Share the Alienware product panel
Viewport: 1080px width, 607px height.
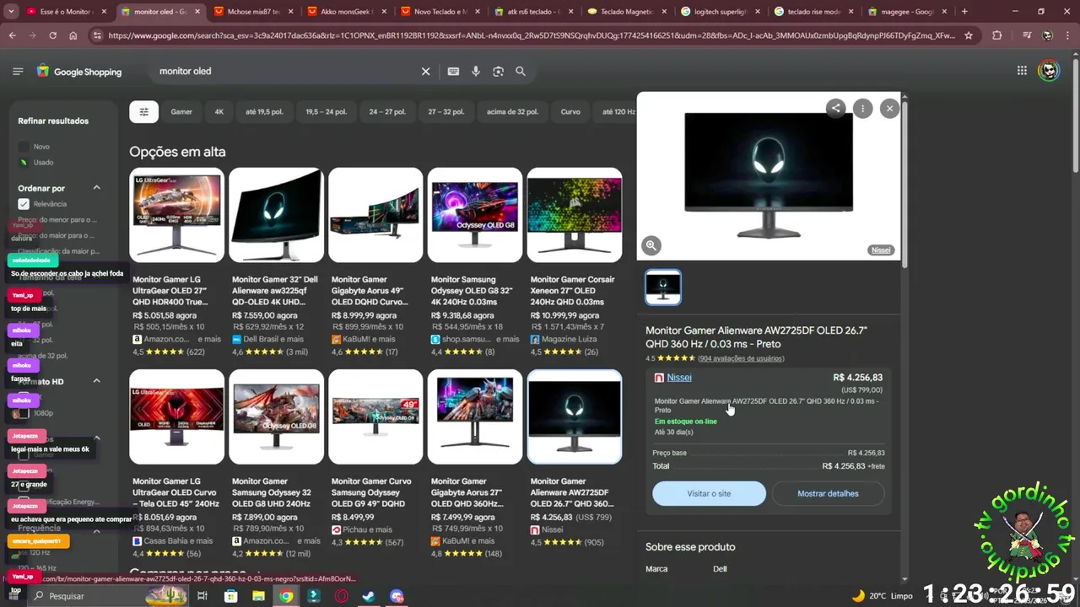pos(835,108)
